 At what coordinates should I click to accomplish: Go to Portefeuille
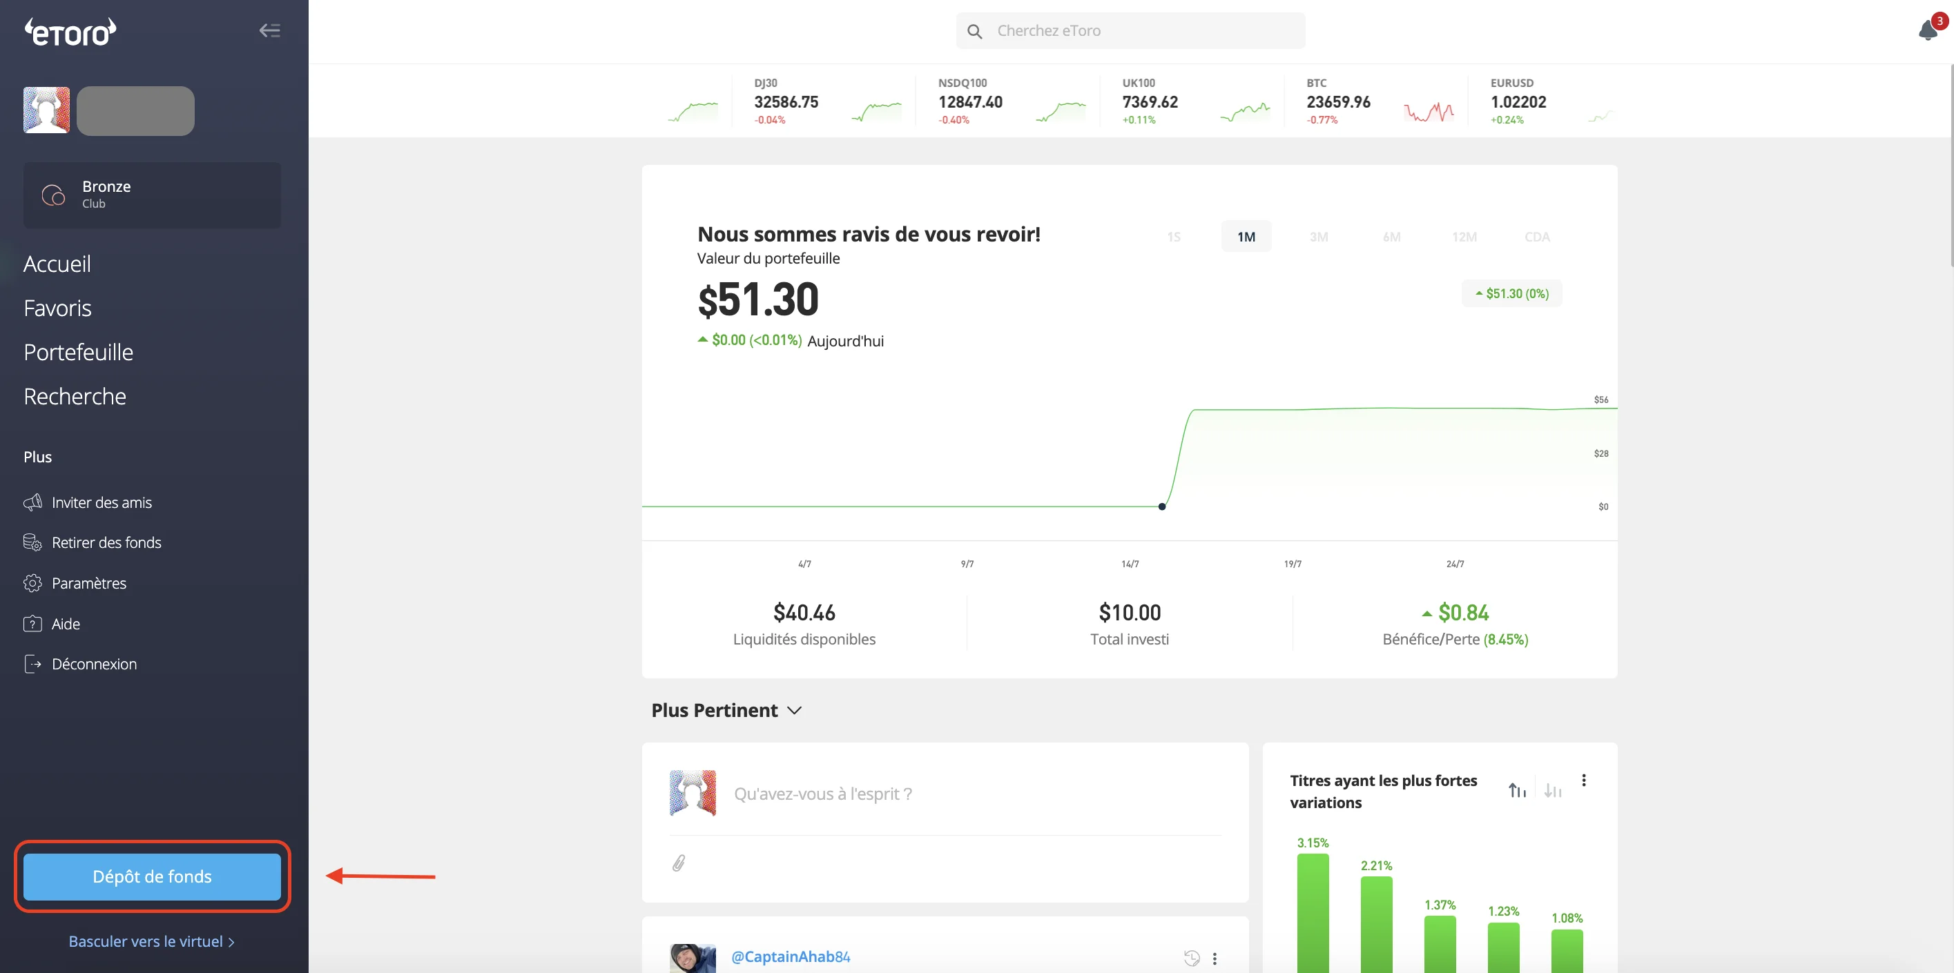click(x=78, y=352)
